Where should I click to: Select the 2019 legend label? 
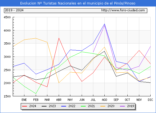click(130, 106)
